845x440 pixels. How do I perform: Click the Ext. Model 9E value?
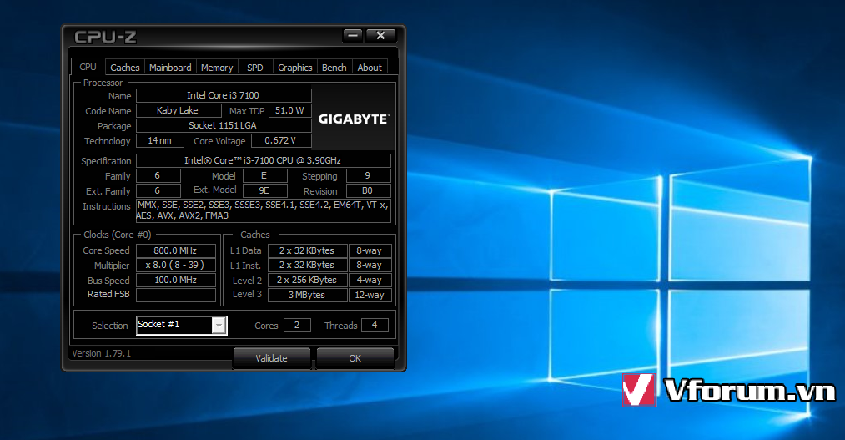click(264, 191)
